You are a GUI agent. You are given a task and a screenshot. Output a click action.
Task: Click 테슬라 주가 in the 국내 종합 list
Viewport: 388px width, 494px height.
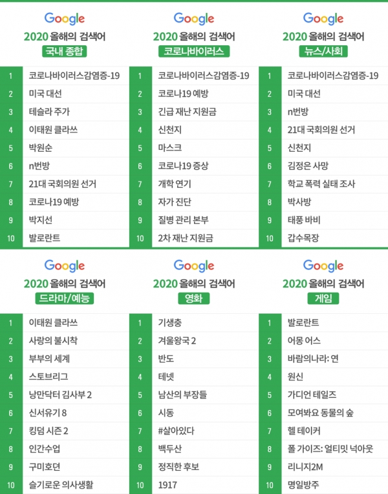coord(49,112)
